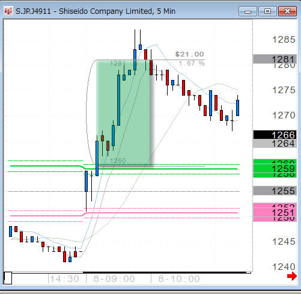Click the 1240 price axis label
The image size is (301, 294).
pos(284,267)
